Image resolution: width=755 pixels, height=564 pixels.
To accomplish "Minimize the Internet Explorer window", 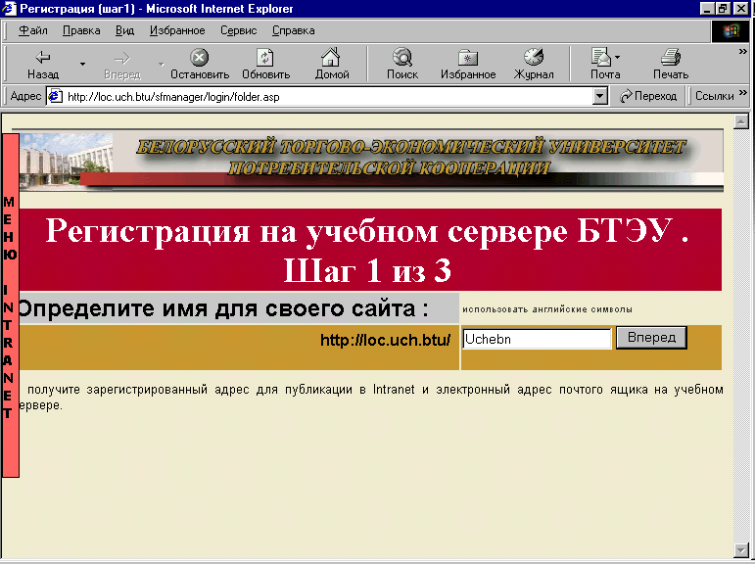I will [x=707, y=8].
